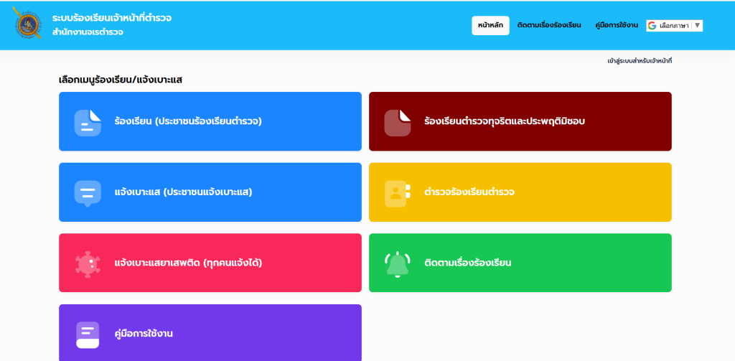Click the bell icon on green card

click(x=397, y=263)
